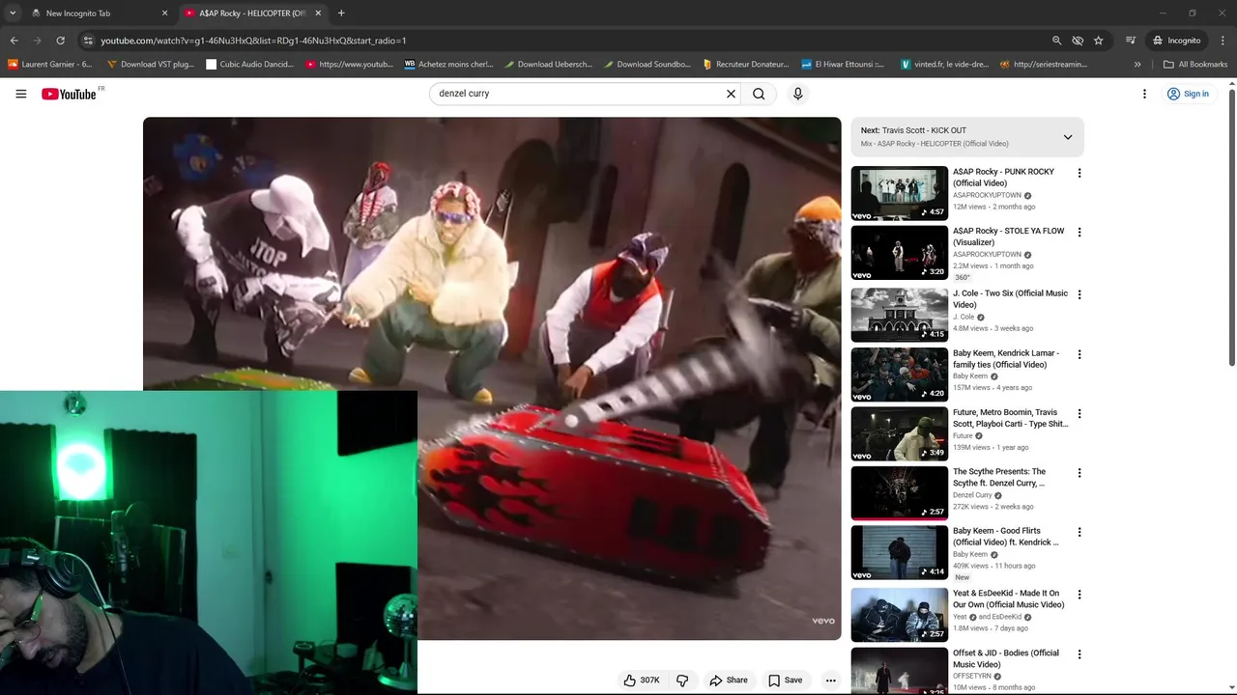Viewport: 1237px width, 695px height.
Task: Open browser zoom magnifier icon
Action: coord(1056,41)
